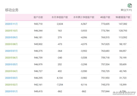Select the 147,382 5G customers cell
Viewport: 137px width, 96px height.
pos(123,24)
